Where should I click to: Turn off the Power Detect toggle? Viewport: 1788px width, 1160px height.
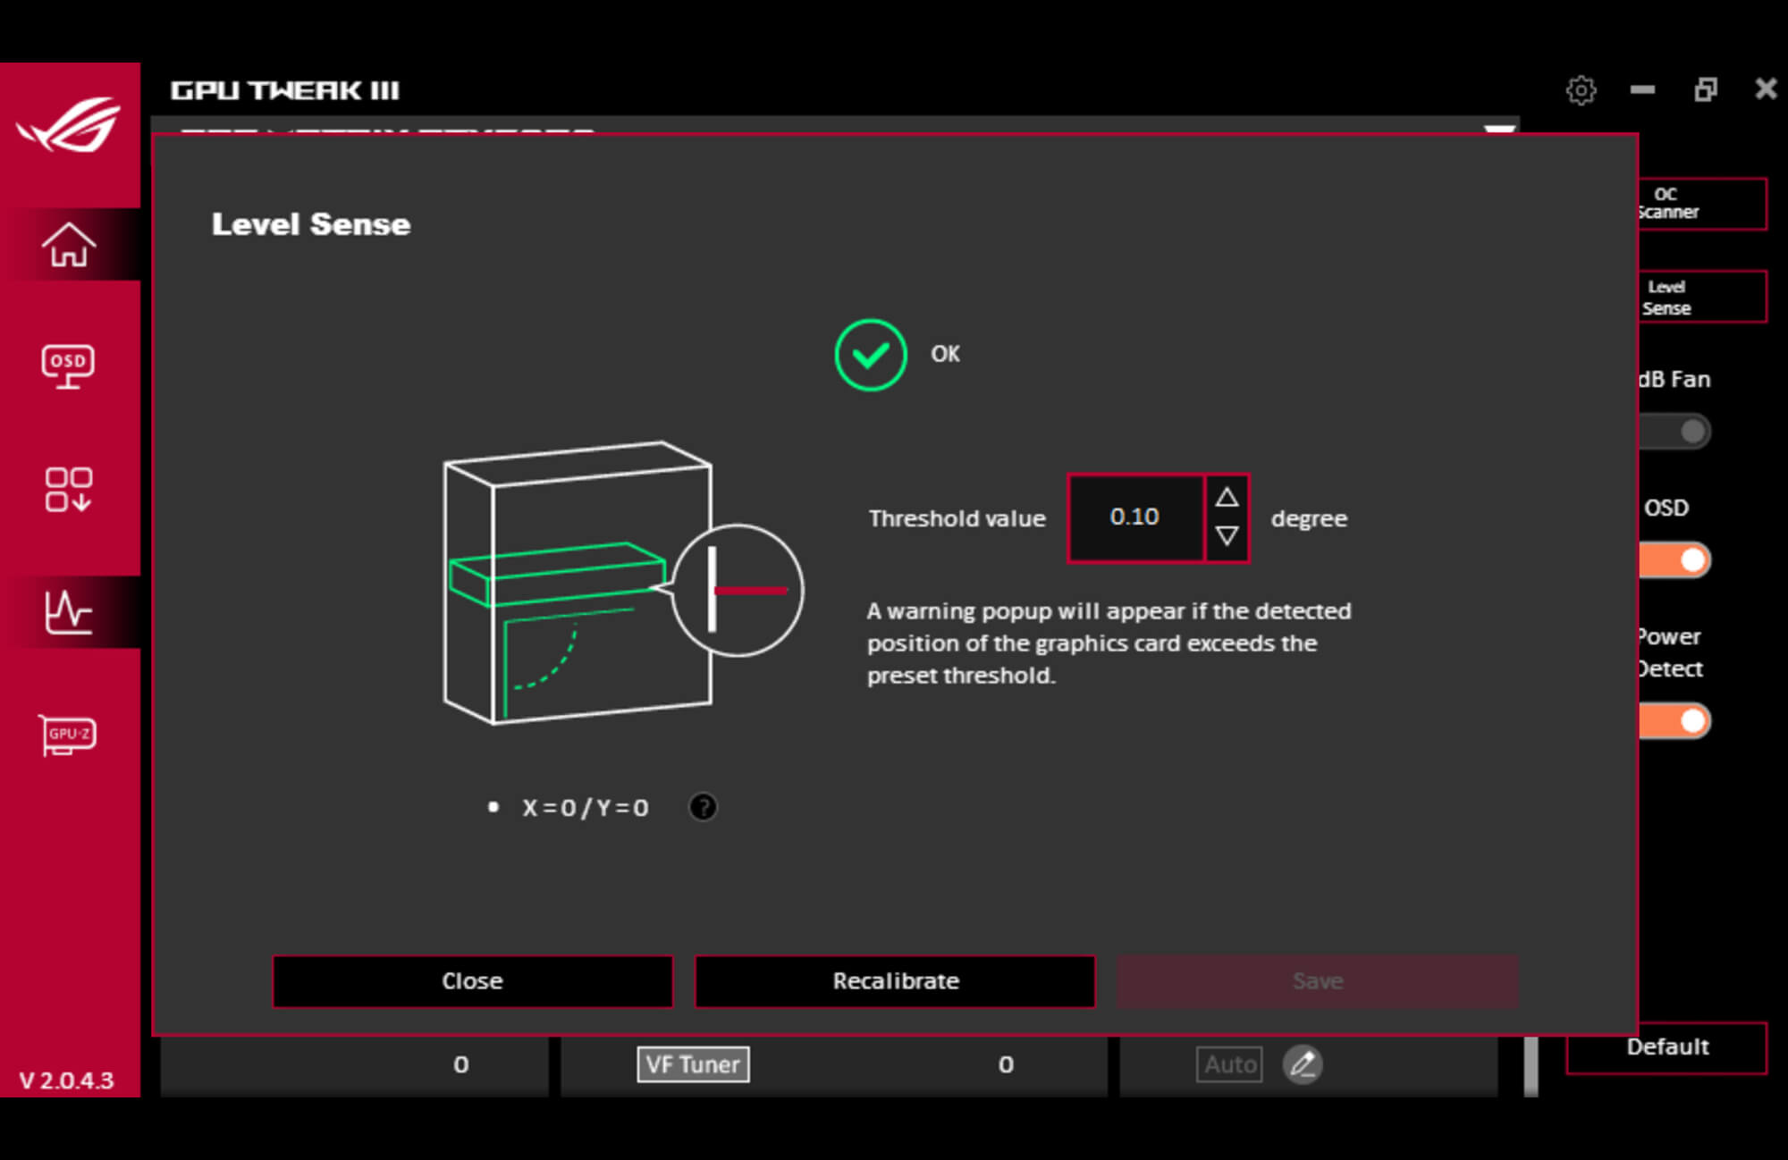click(1674, 720)
